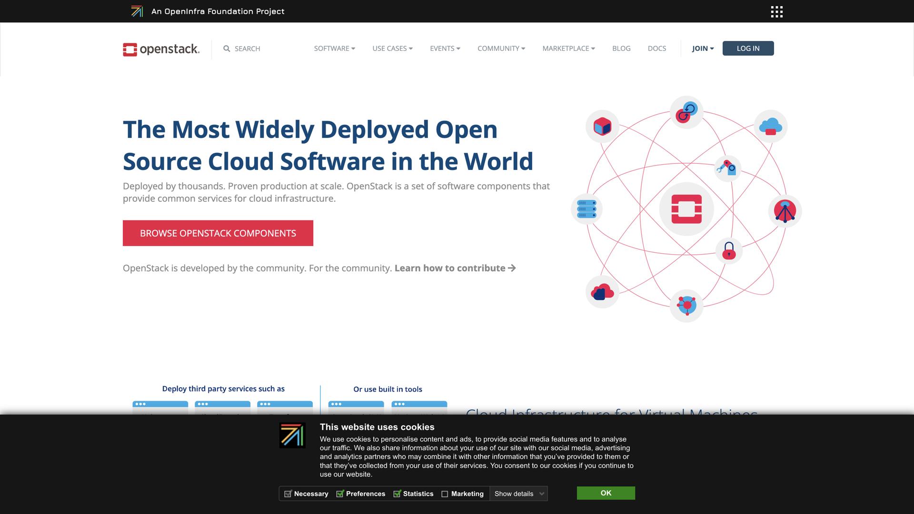Open the BLOG page from the navbar
The width and height of the screenshot is (914, 514).
tap(621, 48)
